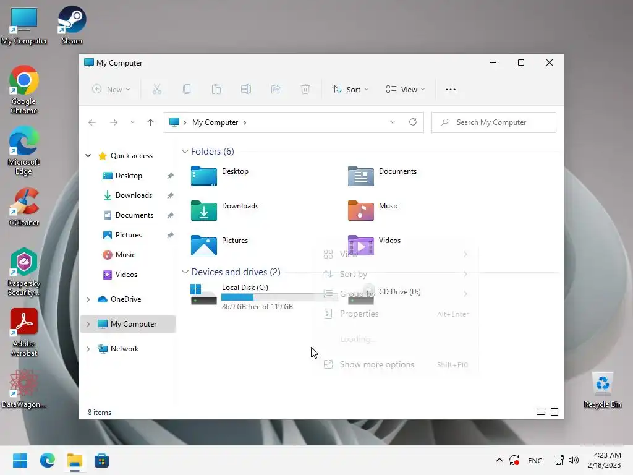
Task: Open Edge from the taskbar
Action: pos(47,460)
